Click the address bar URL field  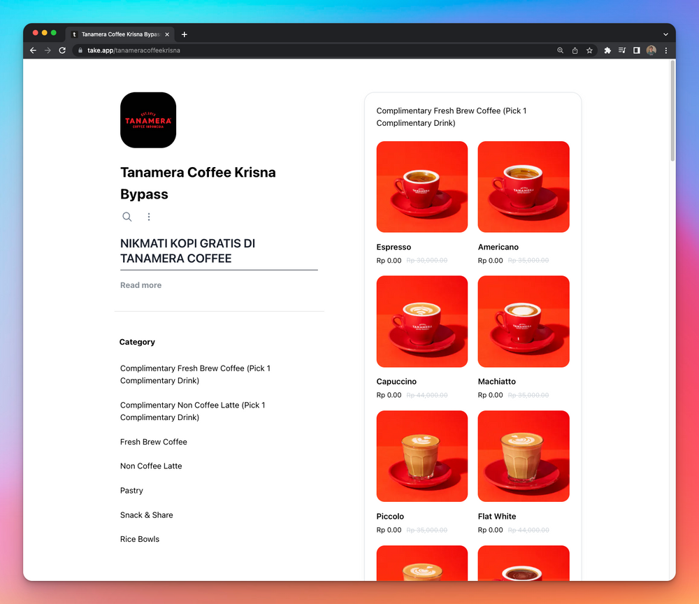[312, 50]
